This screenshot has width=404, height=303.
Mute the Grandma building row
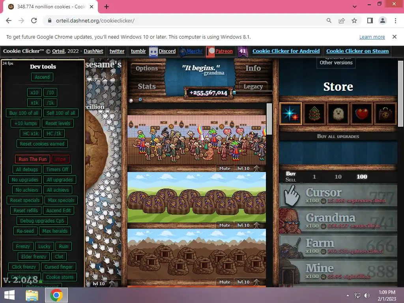tap(224, 168)
